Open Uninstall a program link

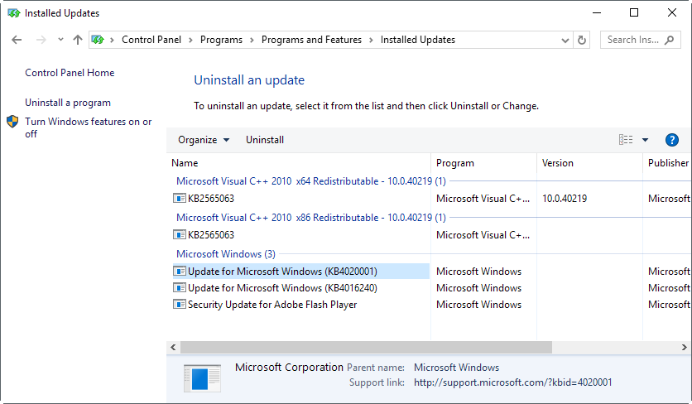point(68,103)
